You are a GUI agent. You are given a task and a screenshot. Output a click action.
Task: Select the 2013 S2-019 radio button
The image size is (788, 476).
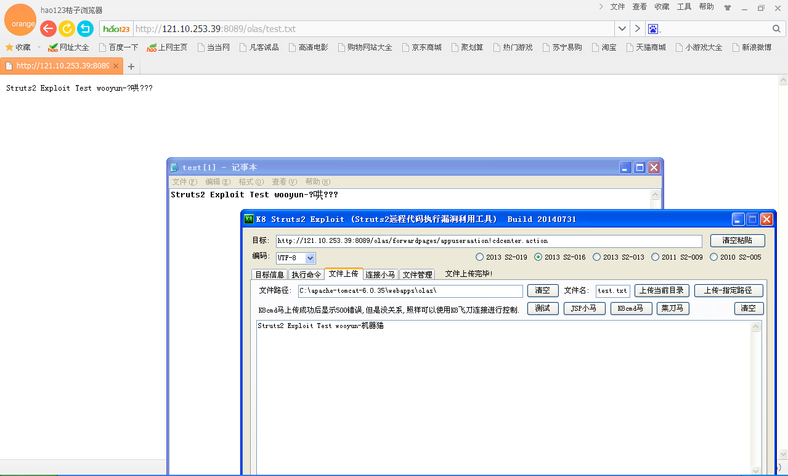pos(502,257)
